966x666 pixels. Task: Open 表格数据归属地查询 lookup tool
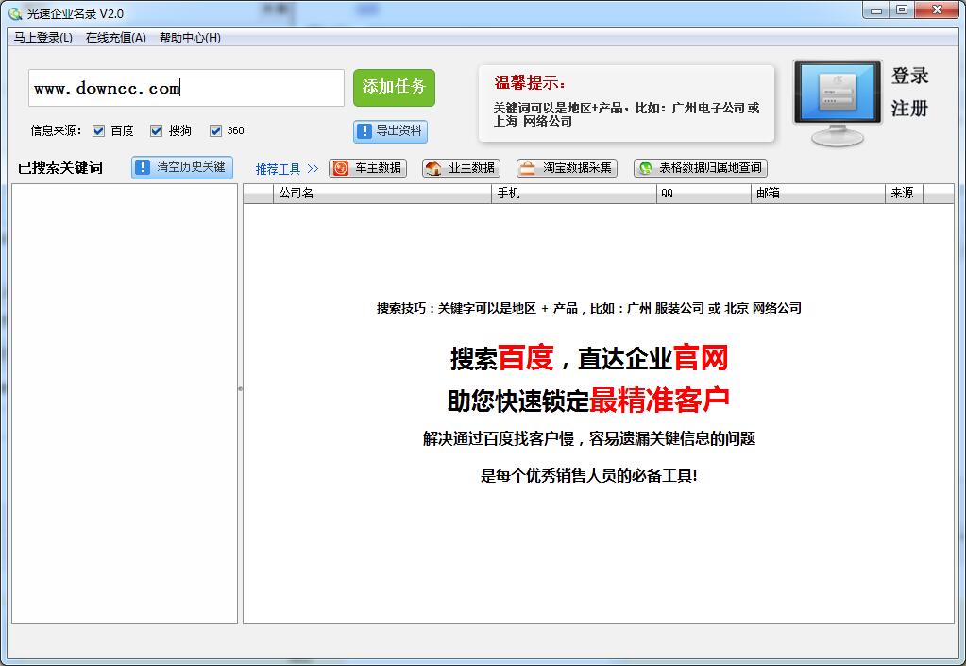(x=700, y=168)
